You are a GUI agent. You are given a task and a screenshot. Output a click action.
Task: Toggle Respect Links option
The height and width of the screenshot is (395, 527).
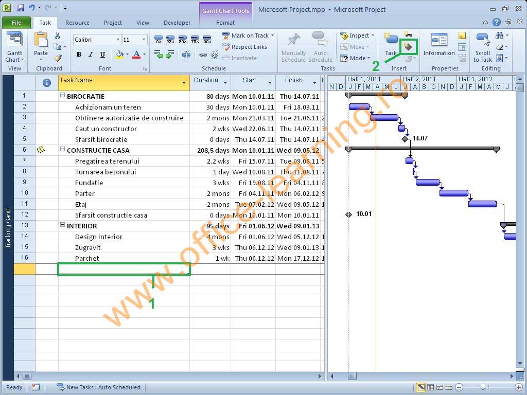(x=244, y=47)
